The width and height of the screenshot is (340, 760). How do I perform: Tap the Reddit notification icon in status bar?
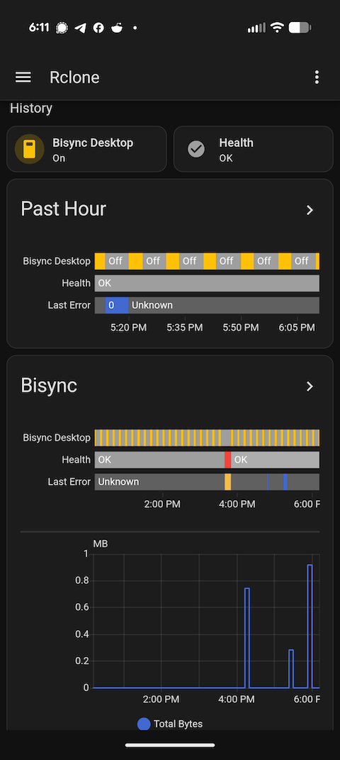117,28
